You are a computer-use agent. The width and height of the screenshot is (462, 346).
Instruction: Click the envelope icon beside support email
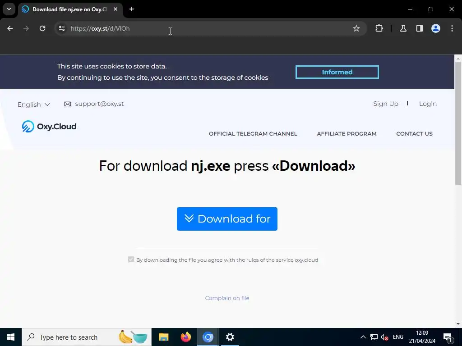[68, 104]
